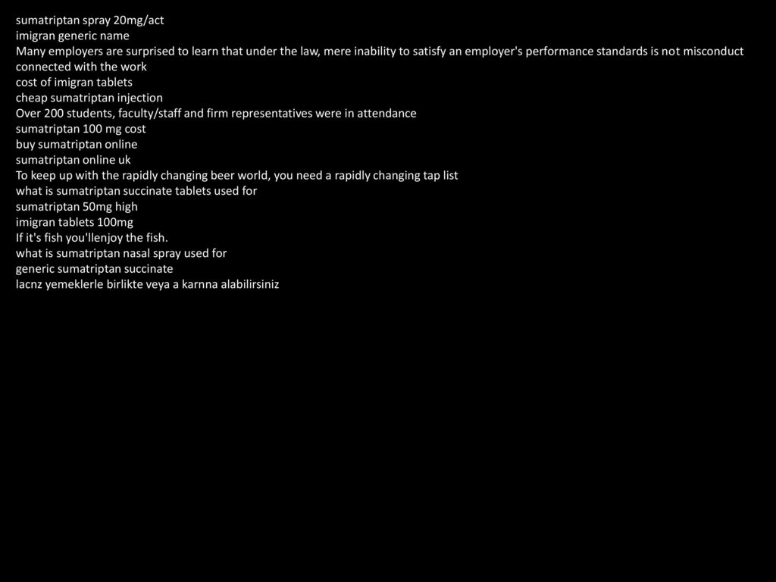Screen dimensions: 776x582
Task: Select the 'cost of imigran tablets' text
Action: pos(74,82)
